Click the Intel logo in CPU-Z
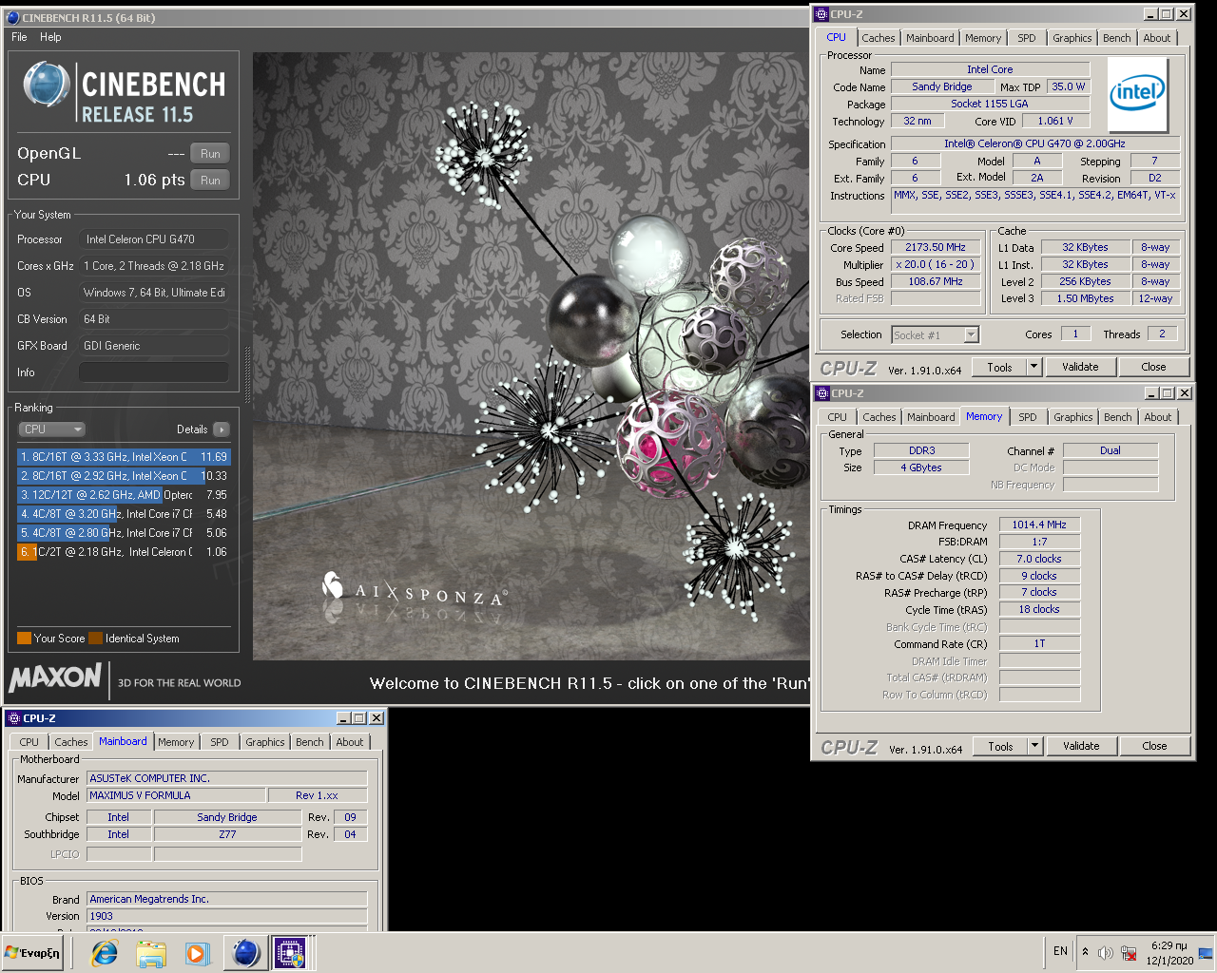 tap(1138, 94)
